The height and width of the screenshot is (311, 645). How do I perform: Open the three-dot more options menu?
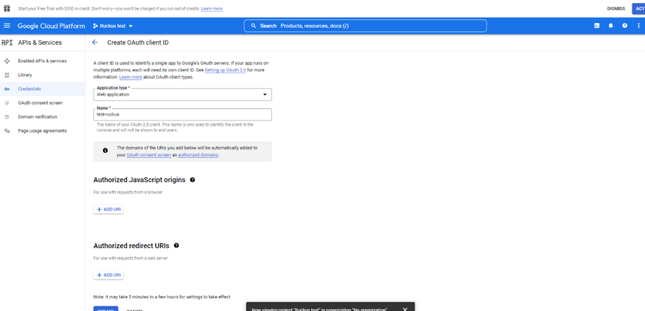638,26
